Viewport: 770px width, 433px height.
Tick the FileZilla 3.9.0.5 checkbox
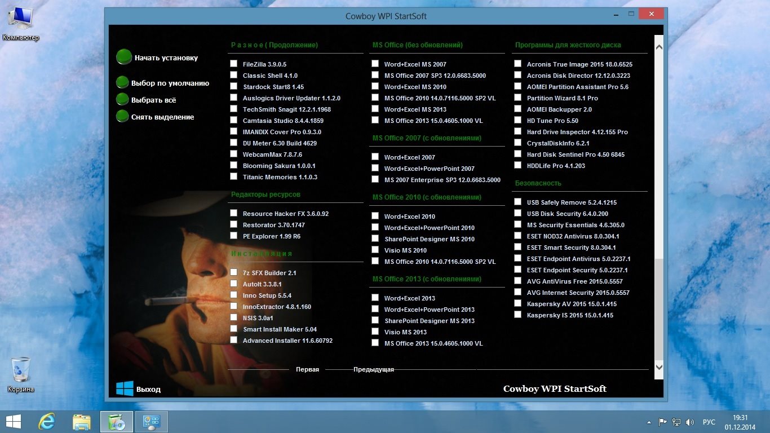coord(233,64)
